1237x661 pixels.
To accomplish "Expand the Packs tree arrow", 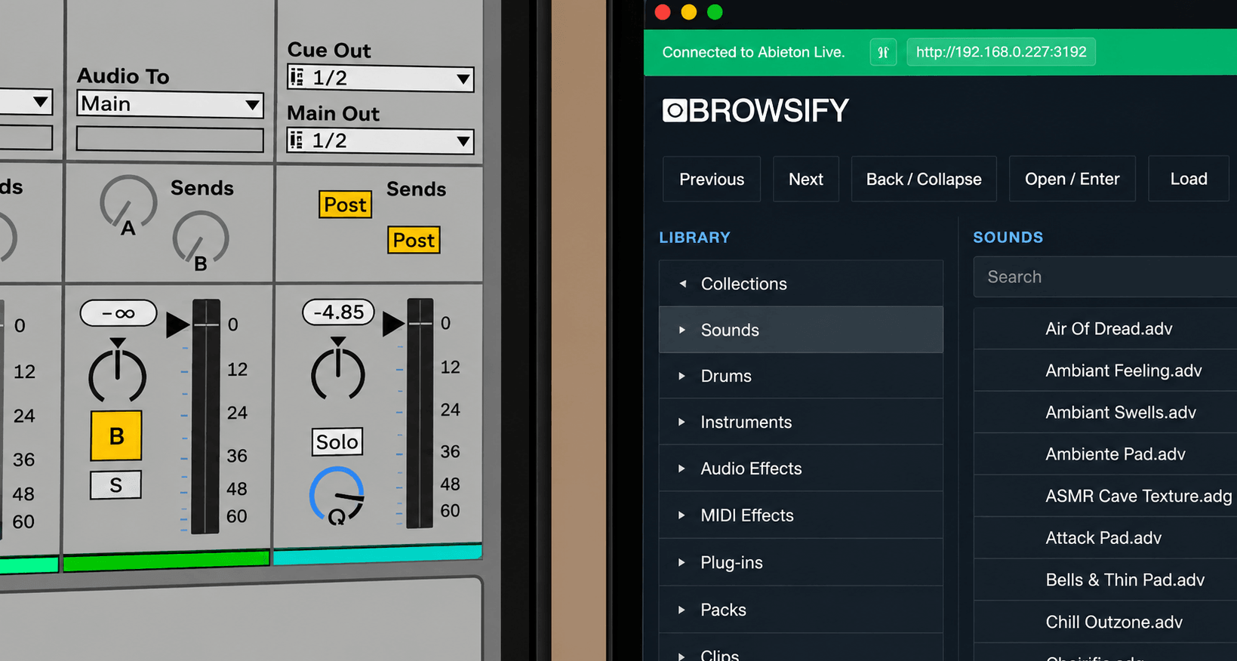I will point(682,610).
